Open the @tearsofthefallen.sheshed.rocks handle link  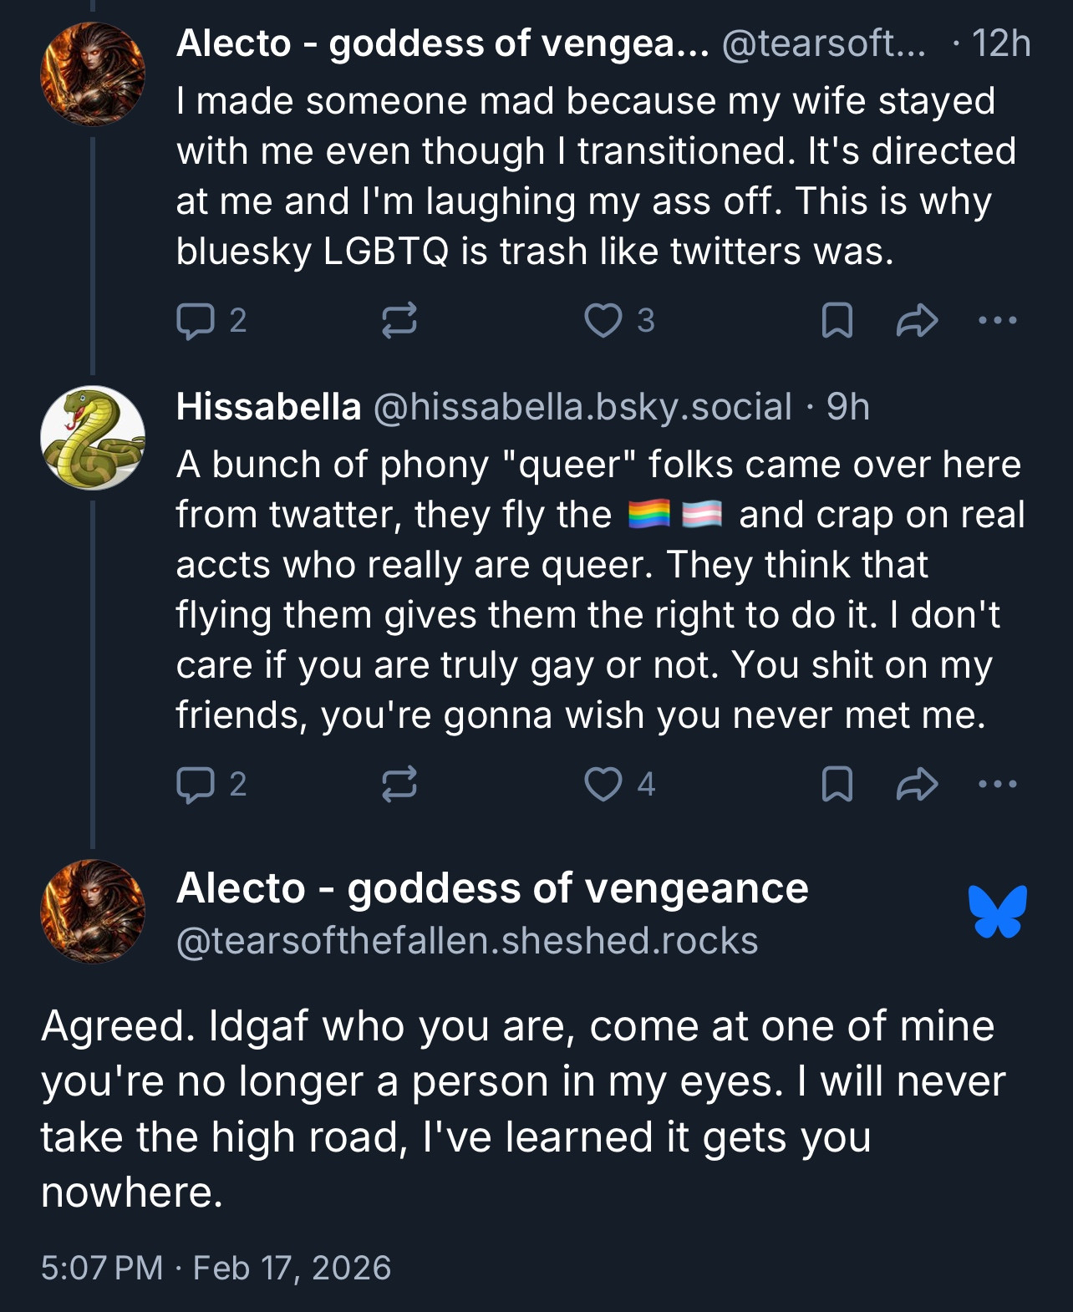pos(467,941)
